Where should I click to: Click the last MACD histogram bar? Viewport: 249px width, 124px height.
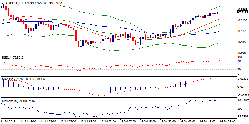coord(220,82)
